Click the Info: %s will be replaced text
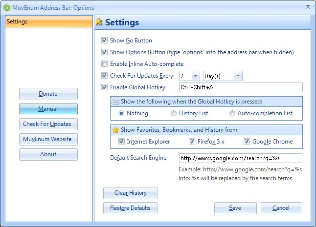The height and width of the screenshot is (227, 316). click(x=235, y=178)
